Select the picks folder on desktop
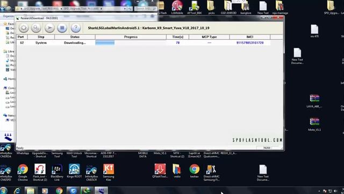The image size is (344, 194). click(211, 8)
